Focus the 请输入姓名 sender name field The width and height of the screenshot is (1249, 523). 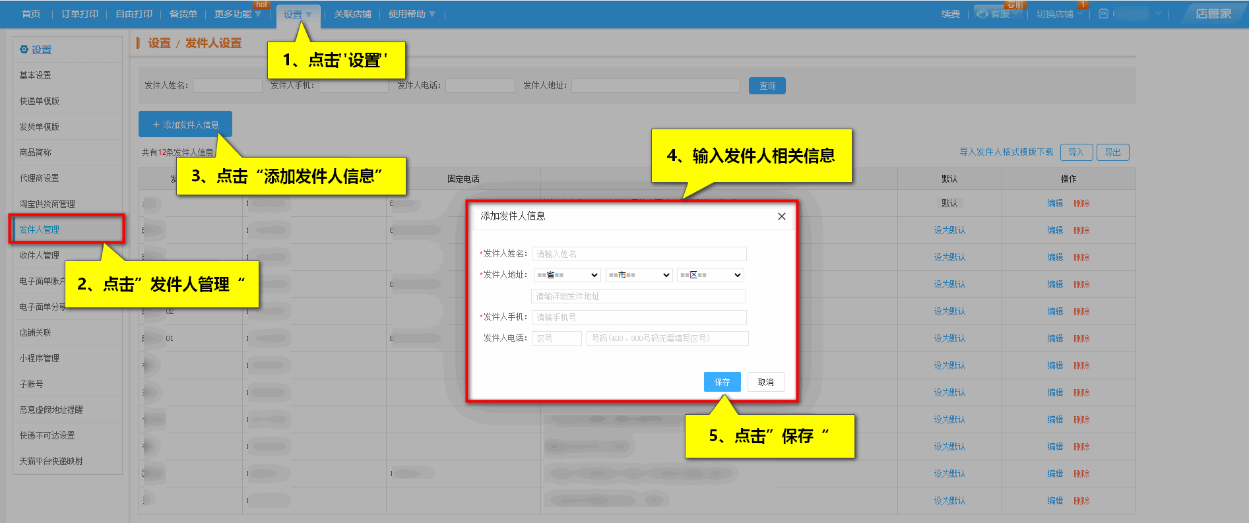(639, 254)
